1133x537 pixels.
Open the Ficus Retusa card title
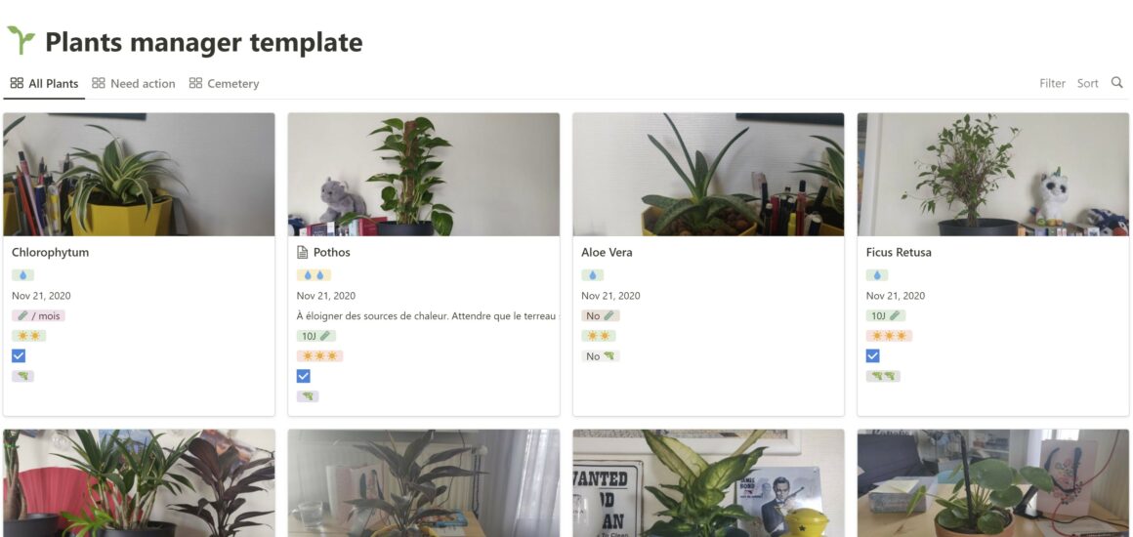pyautogui.click(x=899, y=253)
